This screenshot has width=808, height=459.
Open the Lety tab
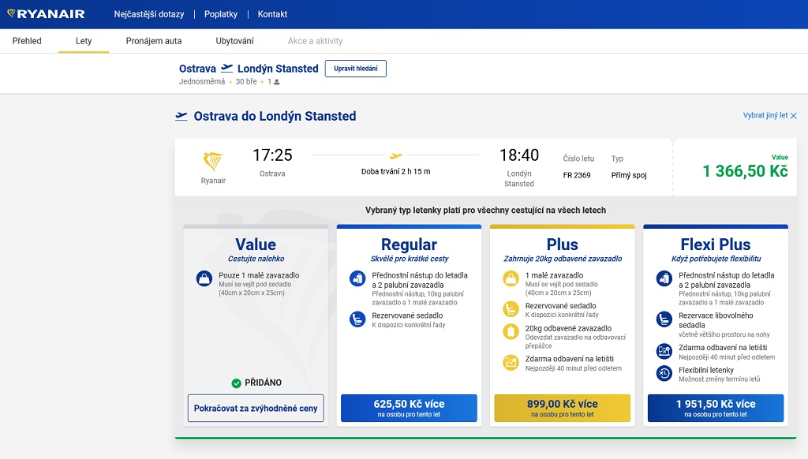pyautogui.click(x=84, y=41)
